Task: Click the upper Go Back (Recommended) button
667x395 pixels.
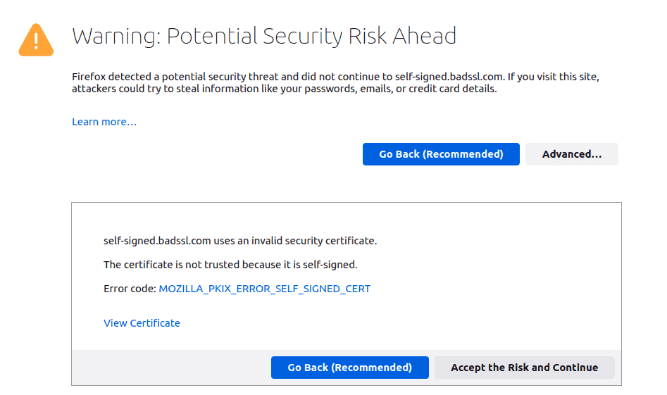Action: (441, 154)
